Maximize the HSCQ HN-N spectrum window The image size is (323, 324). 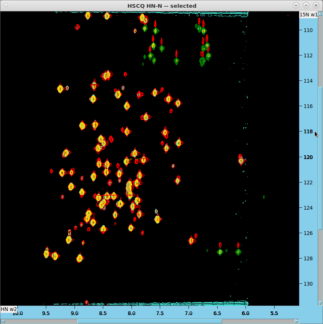pos(306,5)
